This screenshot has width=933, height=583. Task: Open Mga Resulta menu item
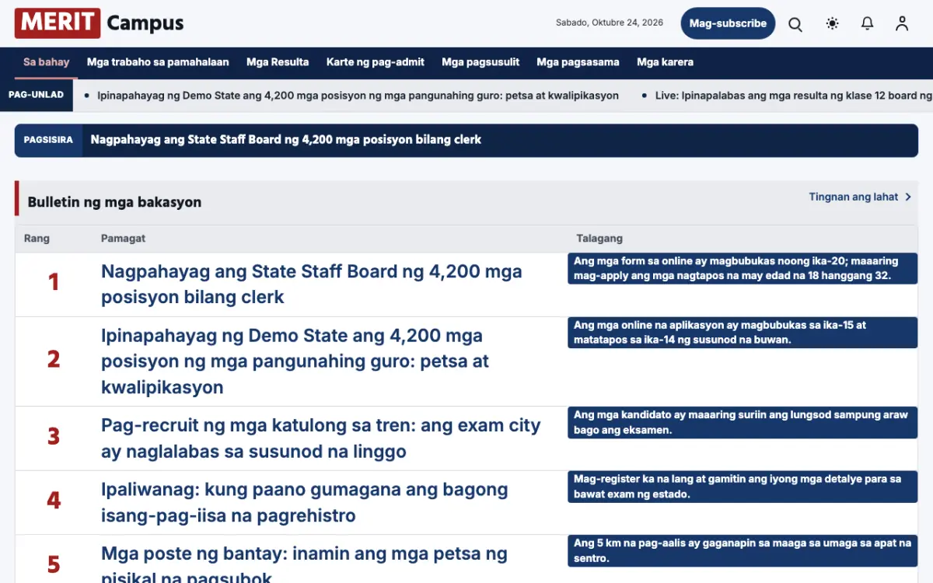[x=278, y=62]
